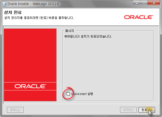The height and width of the screenshot is (117, 162).
Task: Click the Oracle Installer title bar icon
Action: (x=4, y=4)
